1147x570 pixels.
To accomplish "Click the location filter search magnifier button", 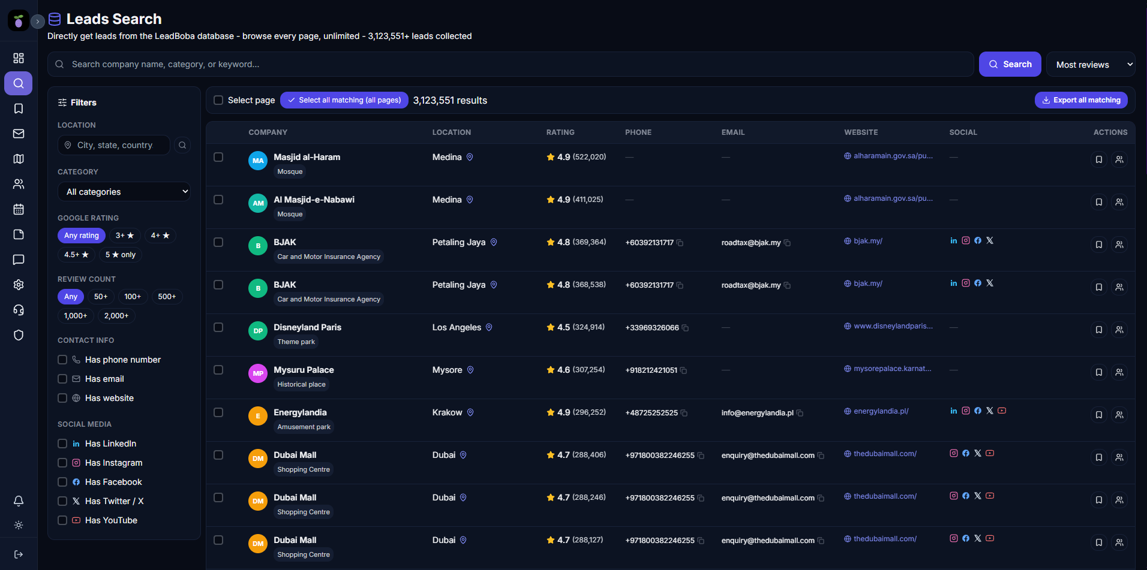I will point(182,145).
